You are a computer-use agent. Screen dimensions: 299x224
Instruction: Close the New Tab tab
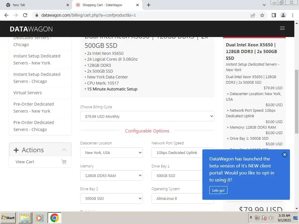(x=68, y=5)
